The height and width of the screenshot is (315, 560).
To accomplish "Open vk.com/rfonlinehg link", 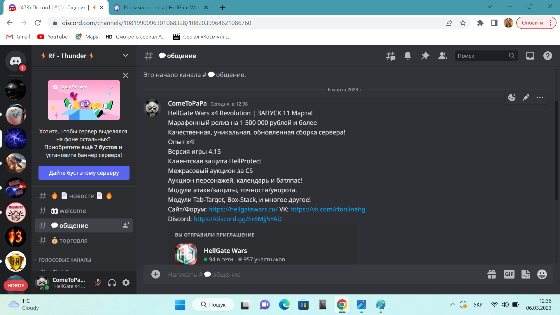I will point(328,209).
